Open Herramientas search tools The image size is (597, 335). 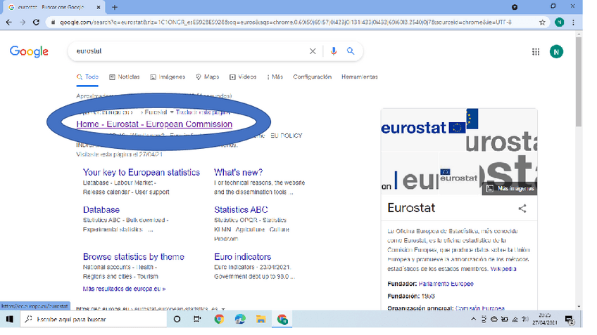coord(360,77)
